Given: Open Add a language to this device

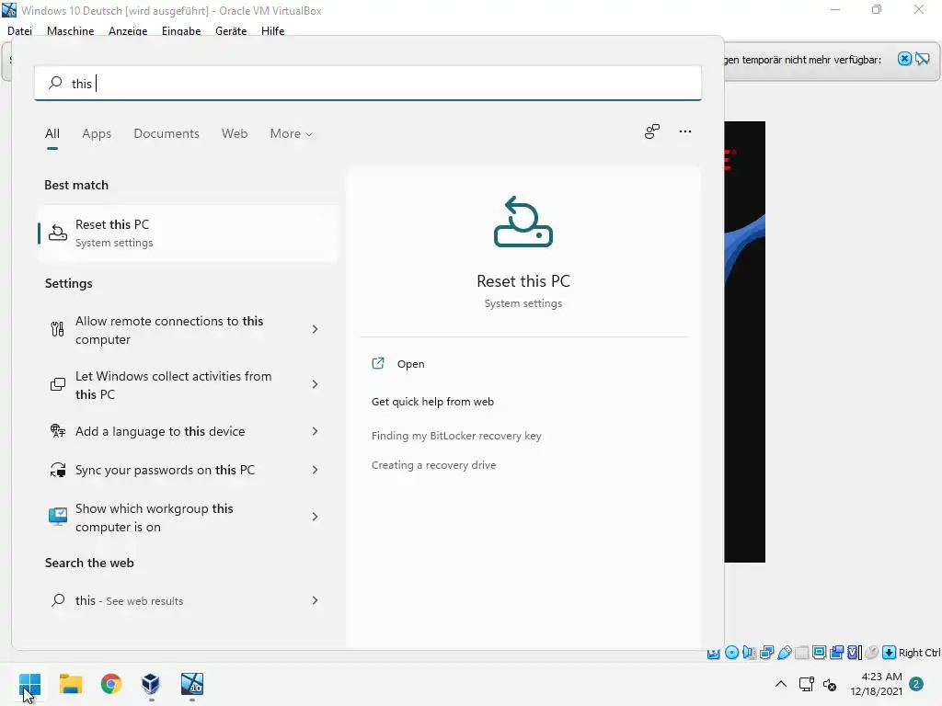Looking at the screenshot, I should pos(160,431).
